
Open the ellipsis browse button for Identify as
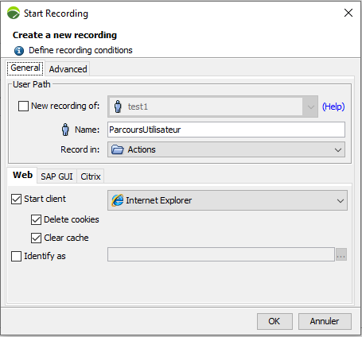(x=341, y=254)
